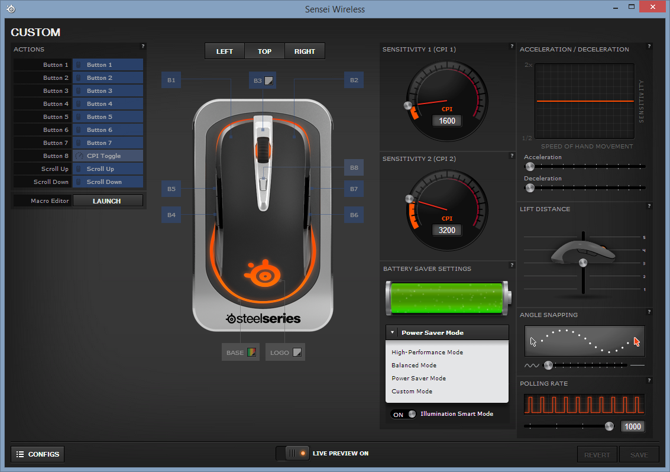Viewport: 670px width, 472px height.
Task: Click the Sensitivity 1 dial knob
Action: [408, 106]
